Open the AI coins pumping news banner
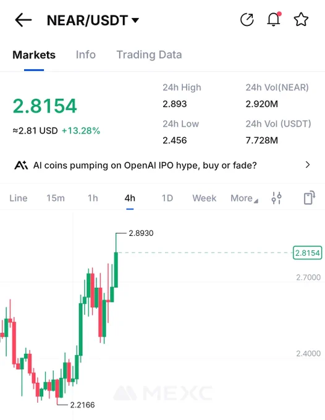The width and height of the screenshot is (325, 420). (162, 166)
